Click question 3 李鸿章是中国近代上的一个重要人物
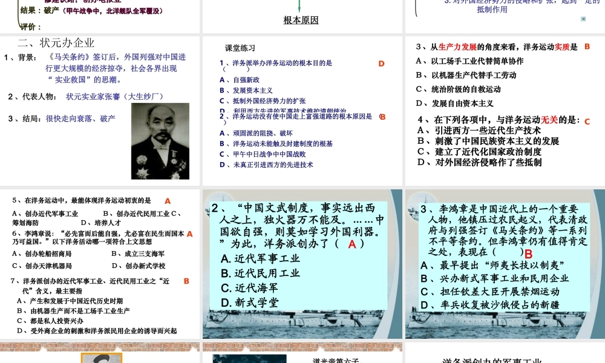605x363 pixels. point(503,231)
